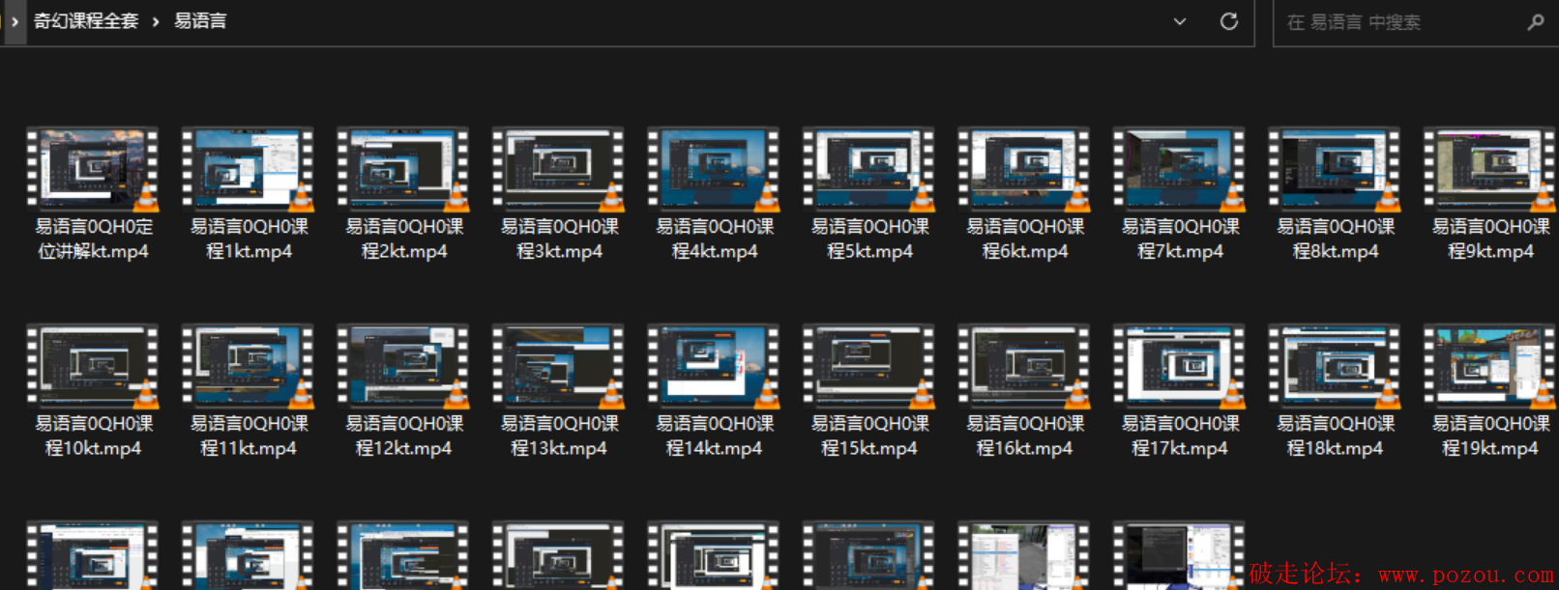1559x590 pixels.
Task: Select the 易语言 breadcrumb
Action: pos(200,21)
